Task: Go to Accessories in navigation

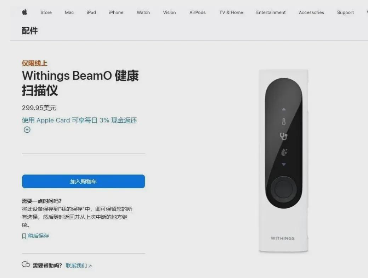Action: [311, 12]
